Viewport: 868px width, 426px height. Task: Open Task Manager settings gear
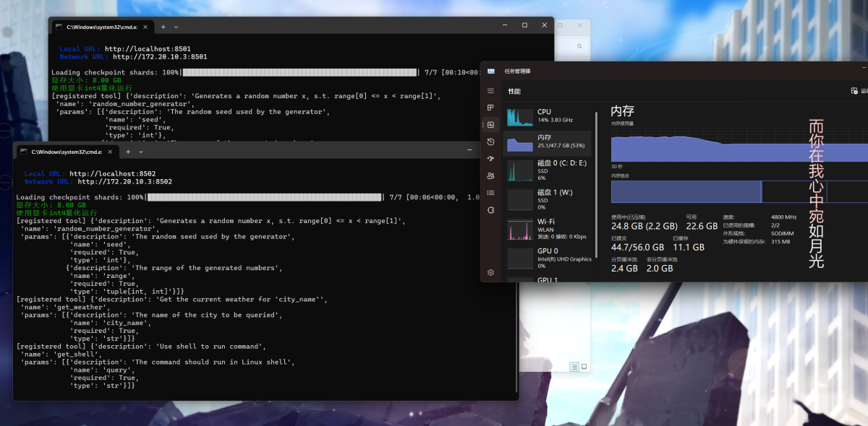point(490,272)
